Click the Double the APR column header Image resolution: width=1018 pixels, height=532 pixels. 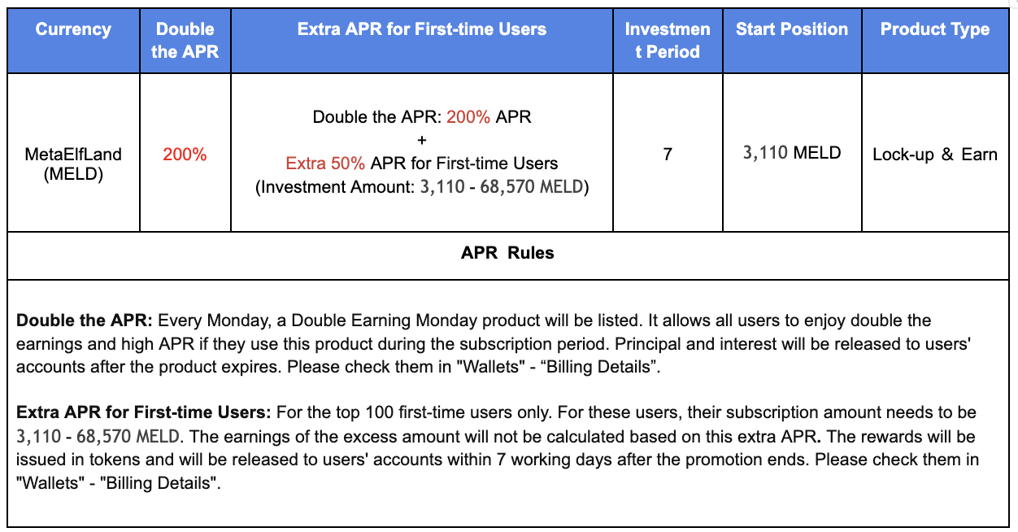tap(185, 40)
